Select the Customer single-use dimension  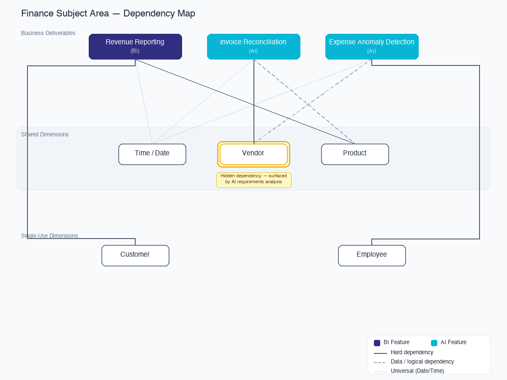[x=135, y=255]
